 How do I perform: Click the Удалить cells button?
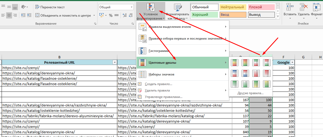pyautogui.click(x=304, y=11)
